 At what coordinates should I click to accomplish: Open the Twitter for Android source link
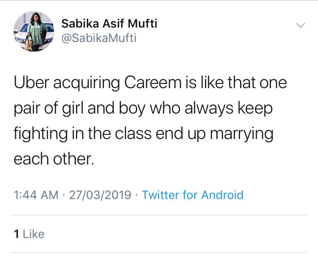(192, 195)
